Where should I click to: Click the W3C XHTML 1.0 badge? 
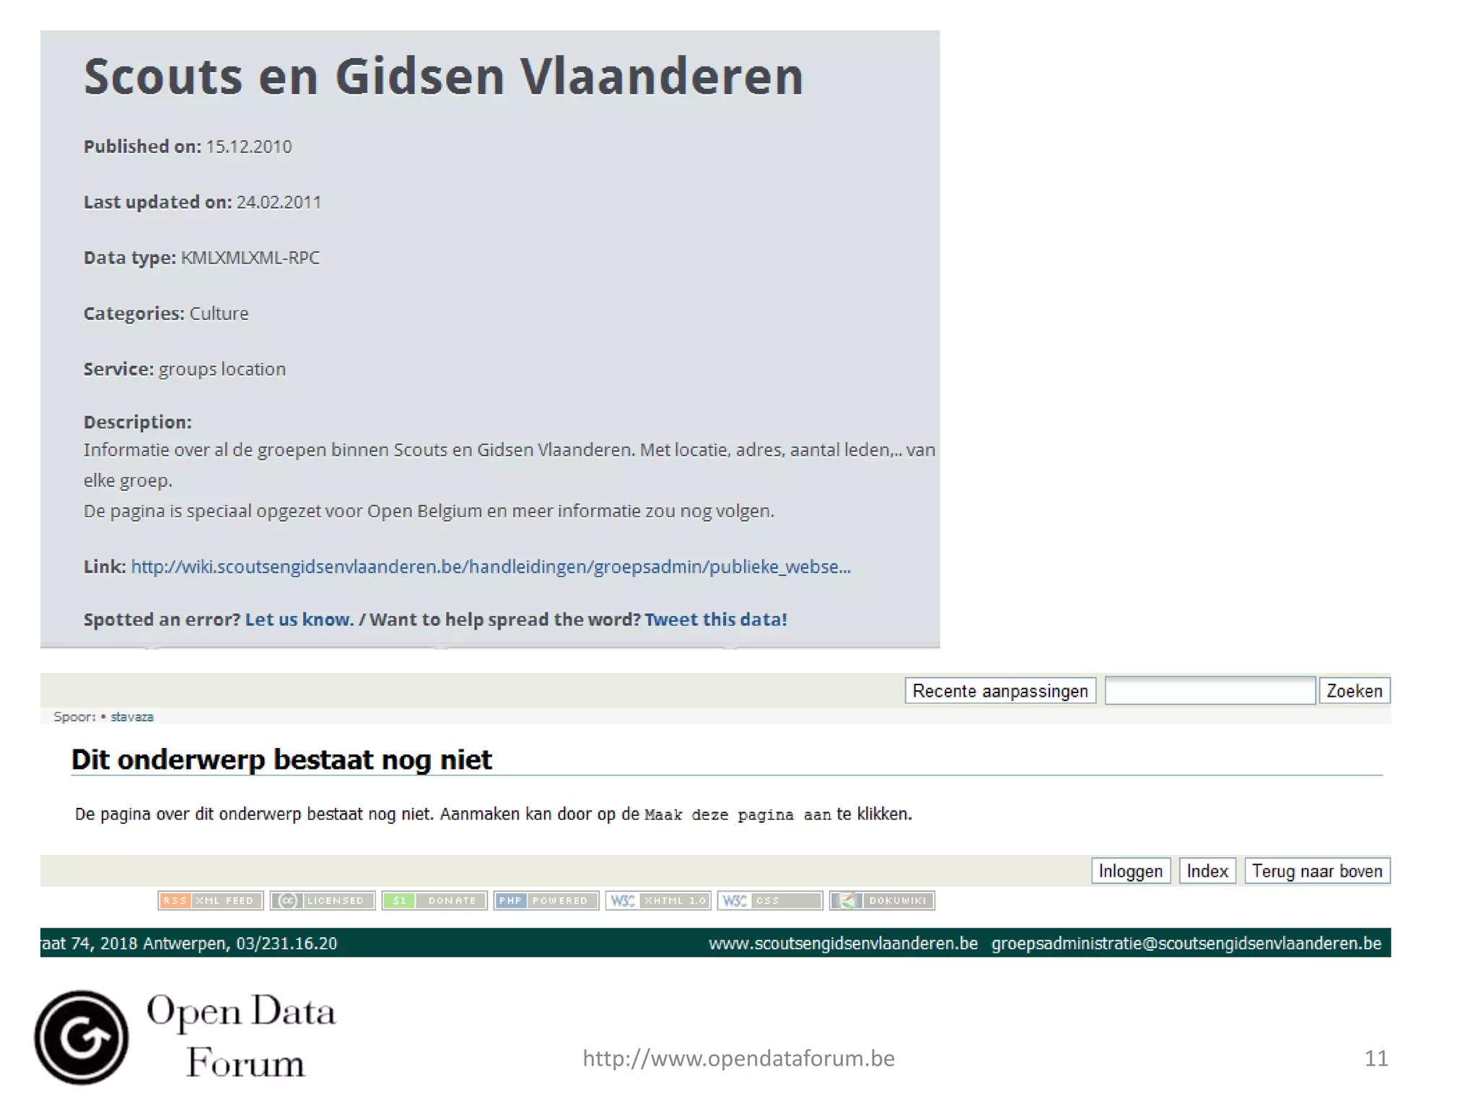(x=658, y=900)
